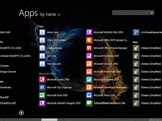Click the 'Visit Java.com' label
162x121 pixels.
(54, 64)
